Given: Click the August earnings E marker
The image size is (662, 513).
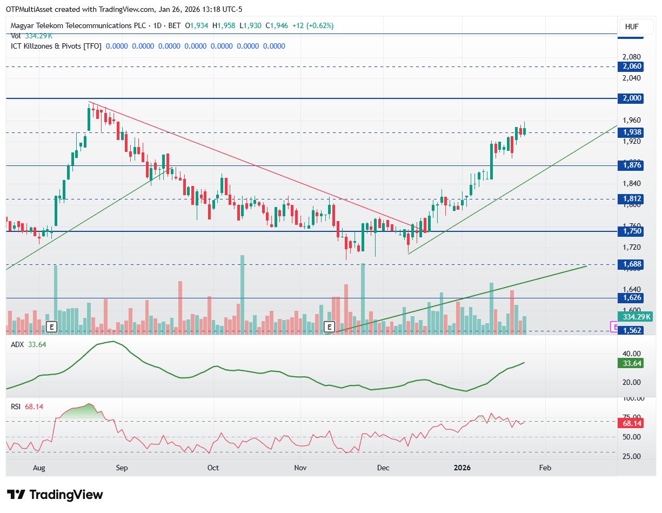Looking at the screenshot, I should click(51, 327).
